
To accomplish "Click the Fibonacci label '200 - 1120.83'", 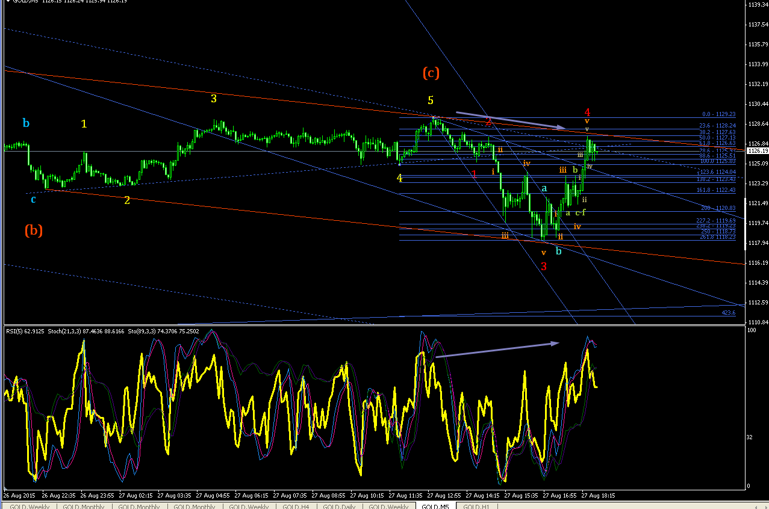I will [718, 208].
